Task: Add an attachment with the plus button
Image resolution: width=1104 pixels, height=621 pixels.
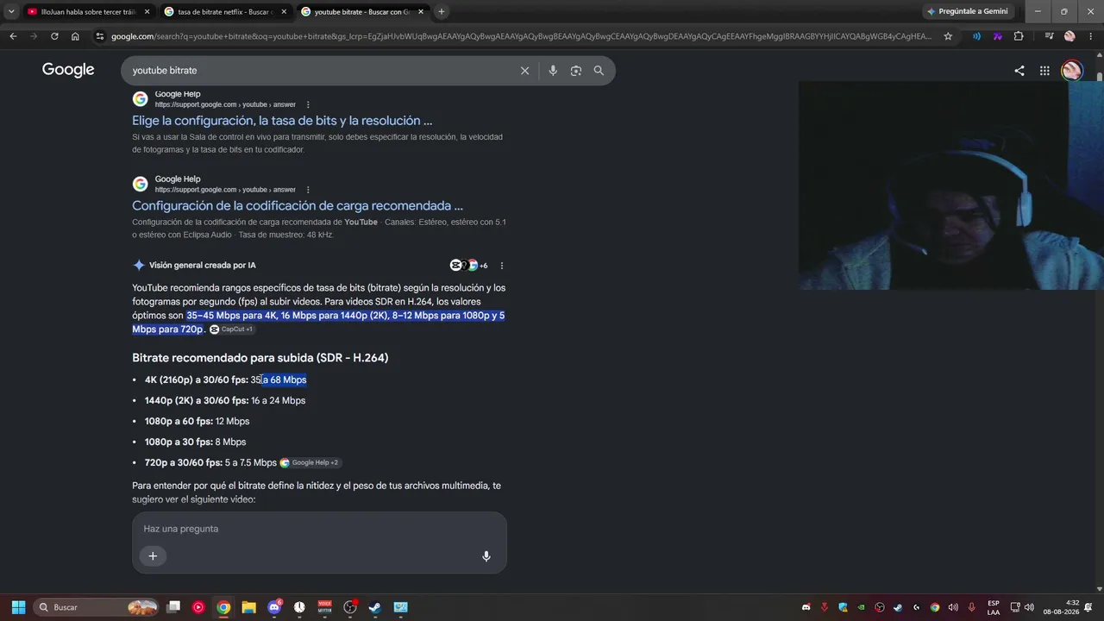Action: 153,556
